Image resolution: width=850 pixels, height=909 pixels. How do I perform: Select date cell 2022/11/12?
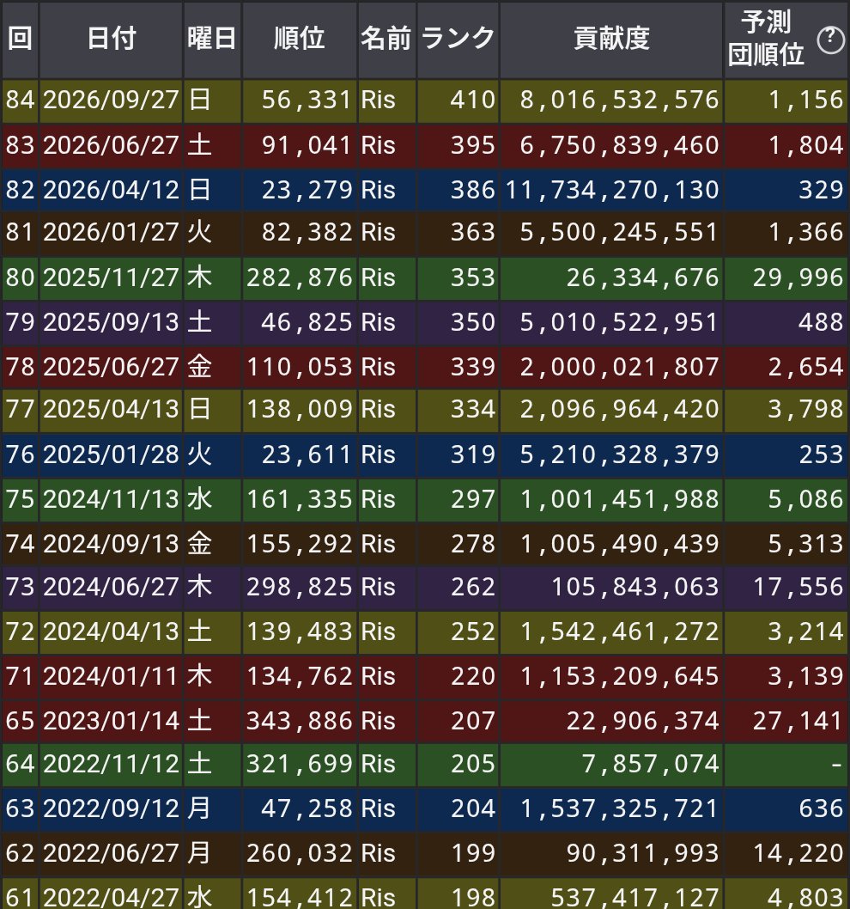click(x=111, y=765)
